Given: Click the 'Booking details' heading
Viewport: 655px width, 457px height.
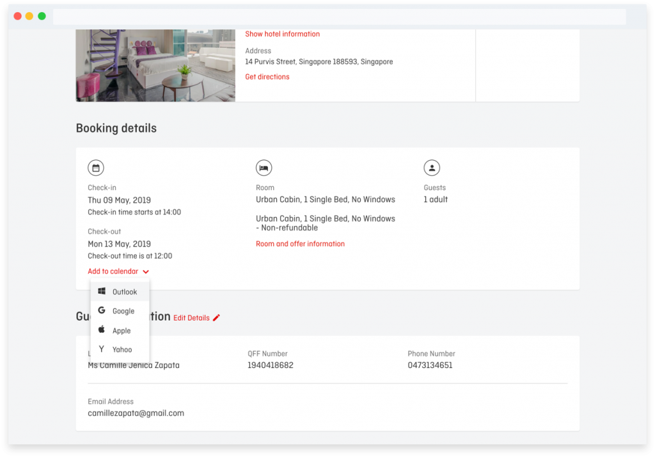Looking at the screenshot, I should click(x=116, y=128).
